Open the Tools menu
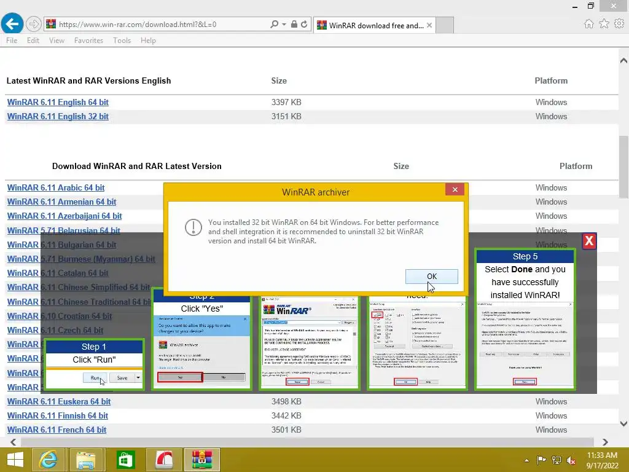The width and height of the screenshot is (629, 472). click(122, 41)
